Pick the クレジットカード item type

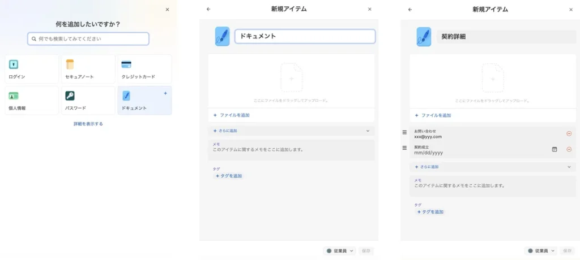(x=144, y=69)
